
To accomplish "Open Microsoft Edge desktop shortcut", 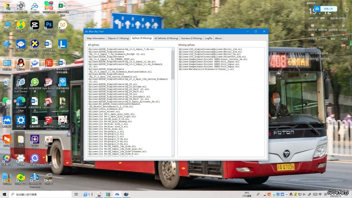I will click(21, 102).
